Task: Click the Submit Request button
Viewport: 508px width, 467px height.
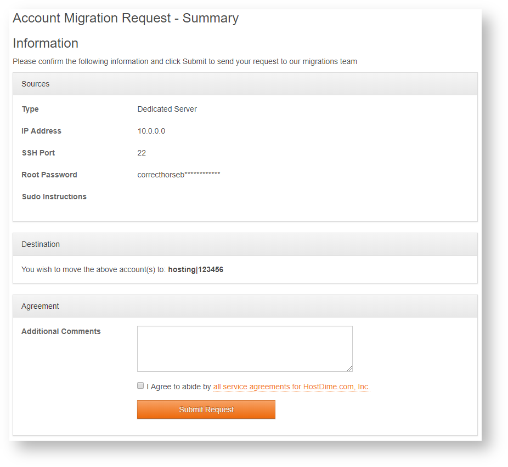Action: pyautogui.click(x=206, y=410)
